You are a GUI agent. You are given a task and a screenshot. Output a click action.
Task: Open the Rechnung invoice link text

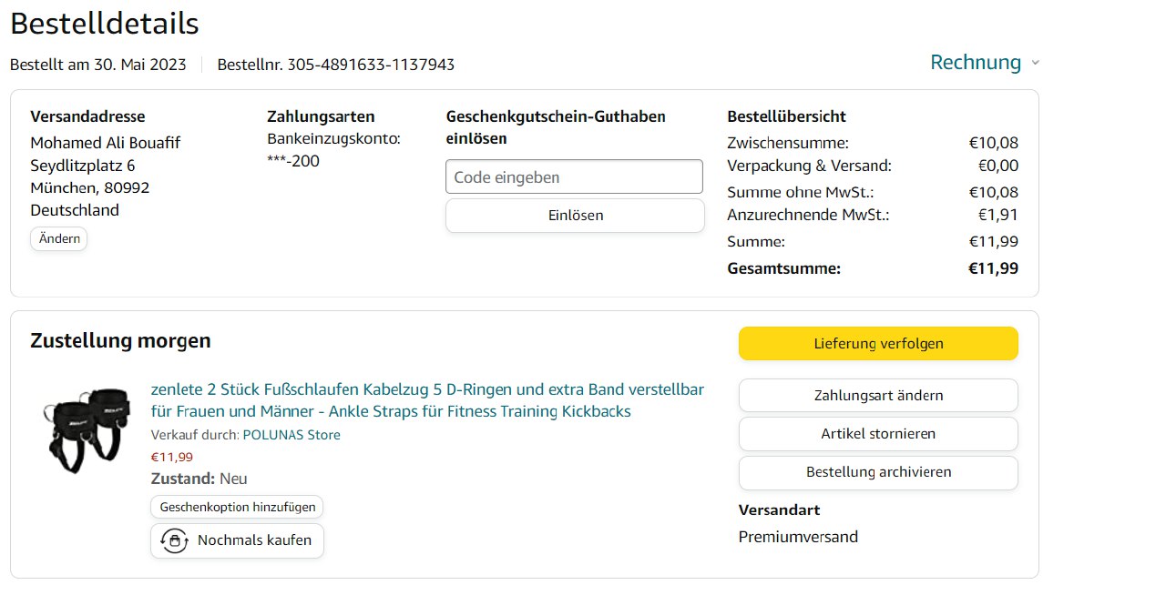(975, 63)
